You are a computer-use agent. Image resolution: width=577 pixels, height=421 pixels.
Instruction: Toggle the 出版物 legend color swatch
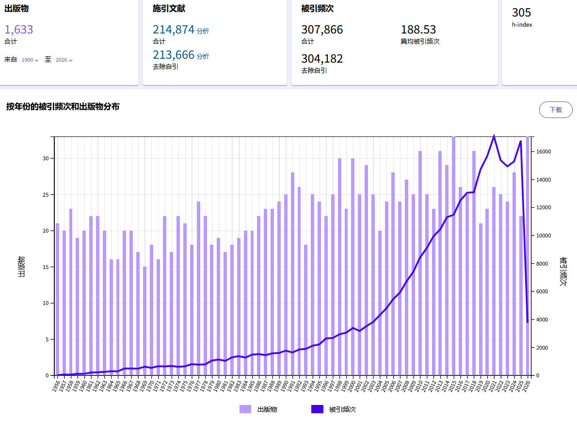245,409
